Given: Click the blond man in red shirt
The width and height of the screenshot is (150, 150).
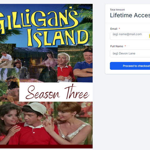Looking at the screenshot, I should click(x=65, y=67).
